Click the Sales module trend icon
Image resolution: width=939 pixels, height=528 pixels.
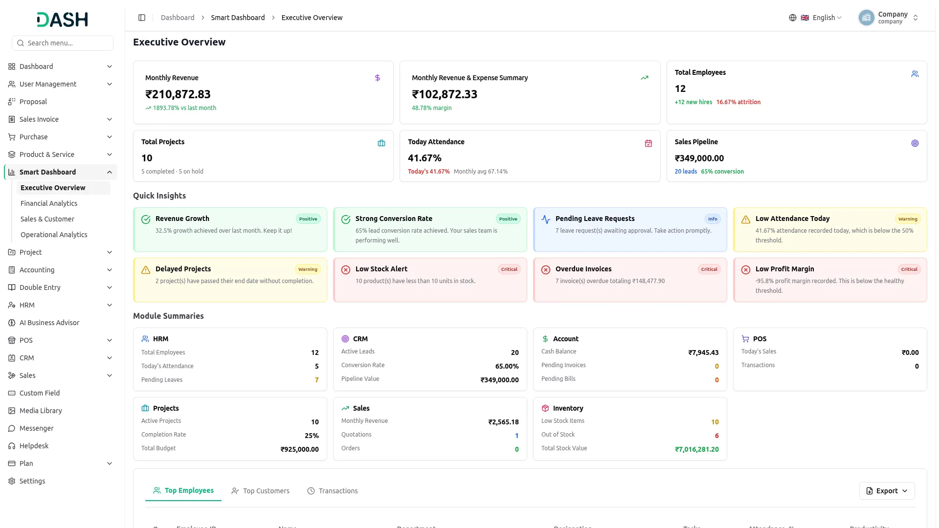click(x=345, y=408)
